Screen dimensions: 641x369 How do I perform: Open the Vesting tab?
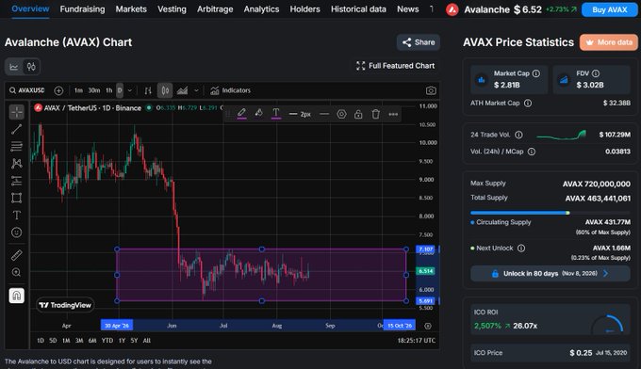[x=172, y=9]
